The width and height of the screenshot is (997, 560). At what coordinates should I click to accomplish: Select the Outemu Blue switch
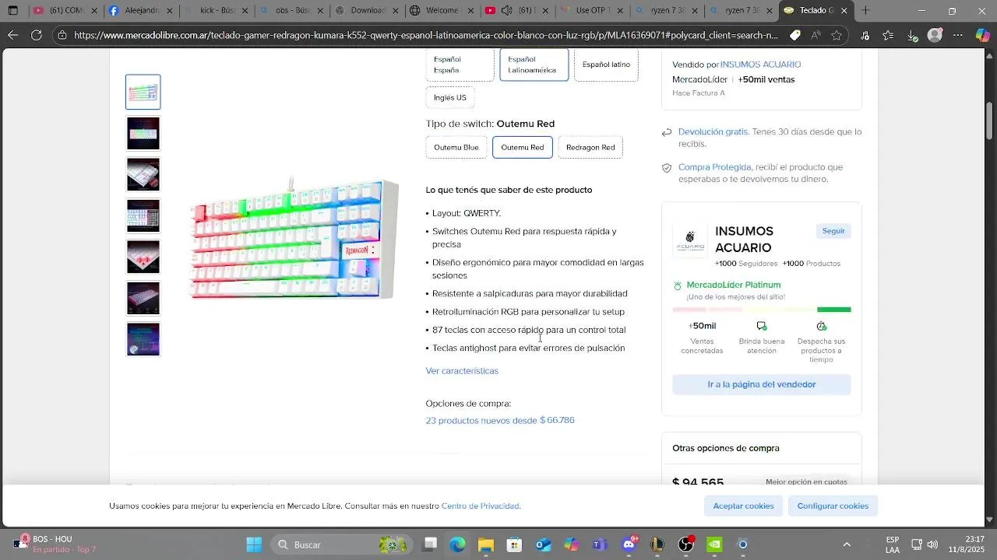(456, 147)
